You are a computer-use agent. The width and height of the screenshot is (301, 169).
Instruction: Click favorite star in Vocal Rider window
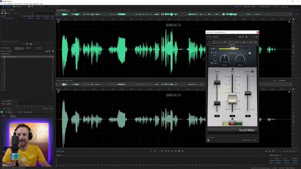point(246,37)
